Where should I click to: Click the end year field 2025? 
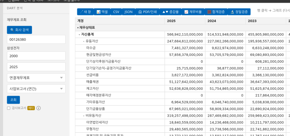pos(36,67)
